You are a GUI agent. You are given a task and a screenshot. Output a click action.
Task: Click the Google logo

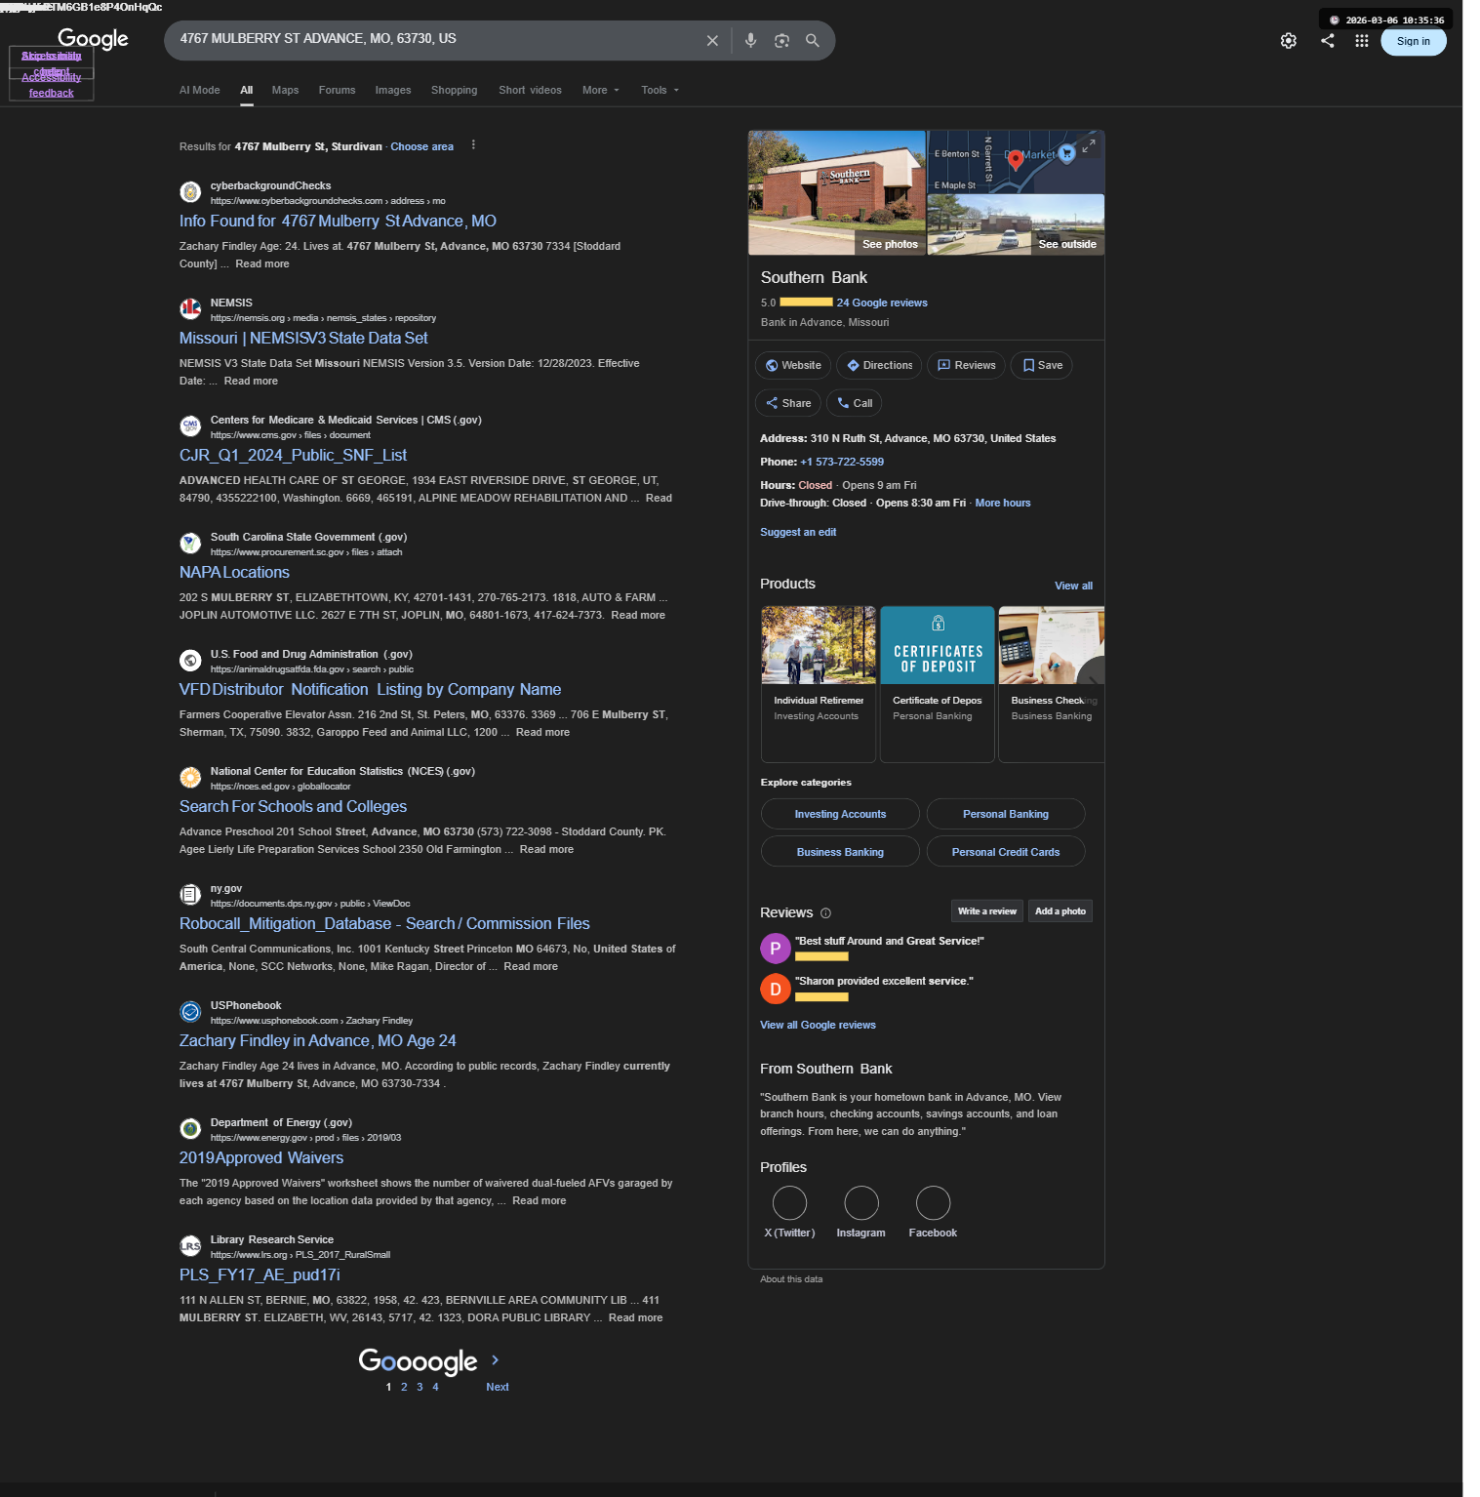click(94, 39)
